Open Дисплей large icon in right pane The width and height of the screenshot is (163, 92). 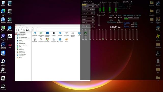(60, 34)
